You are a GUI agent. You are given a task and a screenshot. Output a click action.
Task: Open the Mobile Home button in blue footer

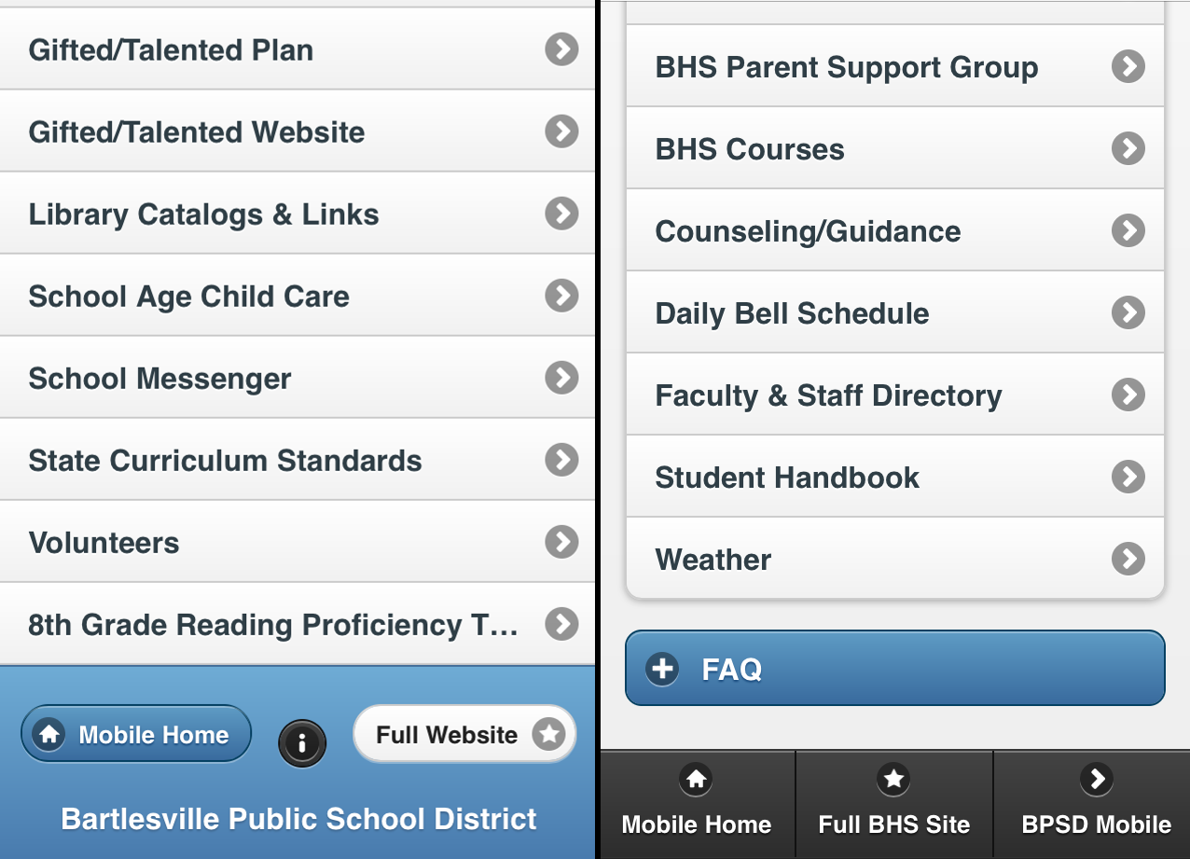(136, 734)
